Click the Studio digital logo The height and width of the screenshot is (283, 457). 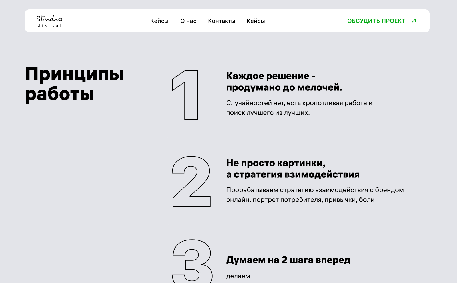pyautogui.click(x=49, y=21)
